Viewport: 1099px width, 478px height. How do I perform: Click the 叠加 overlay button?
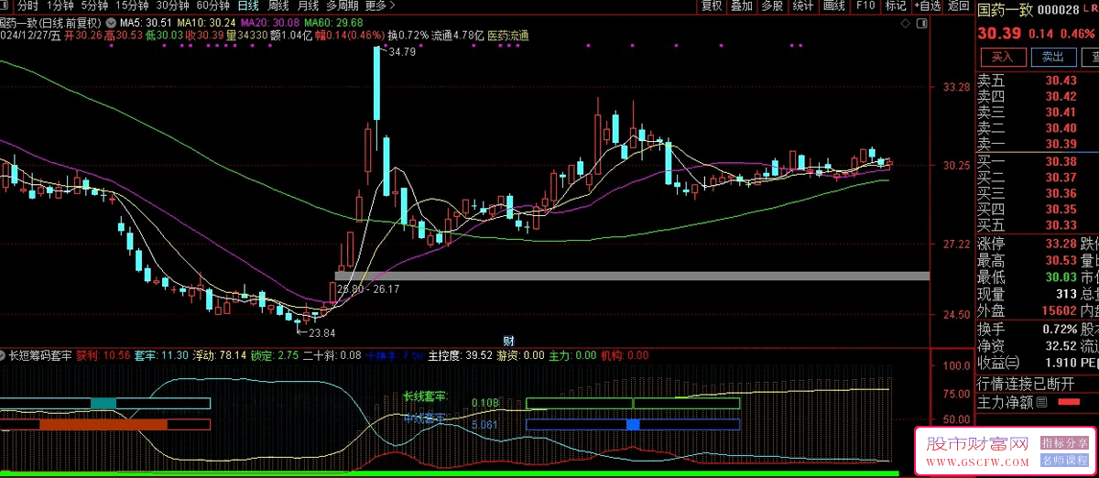742,5
